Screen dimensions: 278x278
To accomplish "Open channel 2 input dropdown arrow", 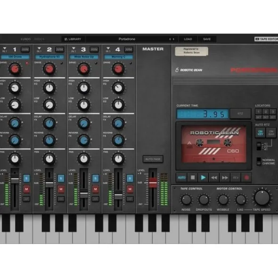I will click(39, 48).
